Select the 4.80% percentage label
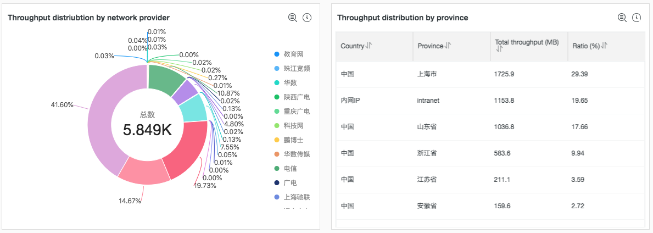 [x=233, y=124]
